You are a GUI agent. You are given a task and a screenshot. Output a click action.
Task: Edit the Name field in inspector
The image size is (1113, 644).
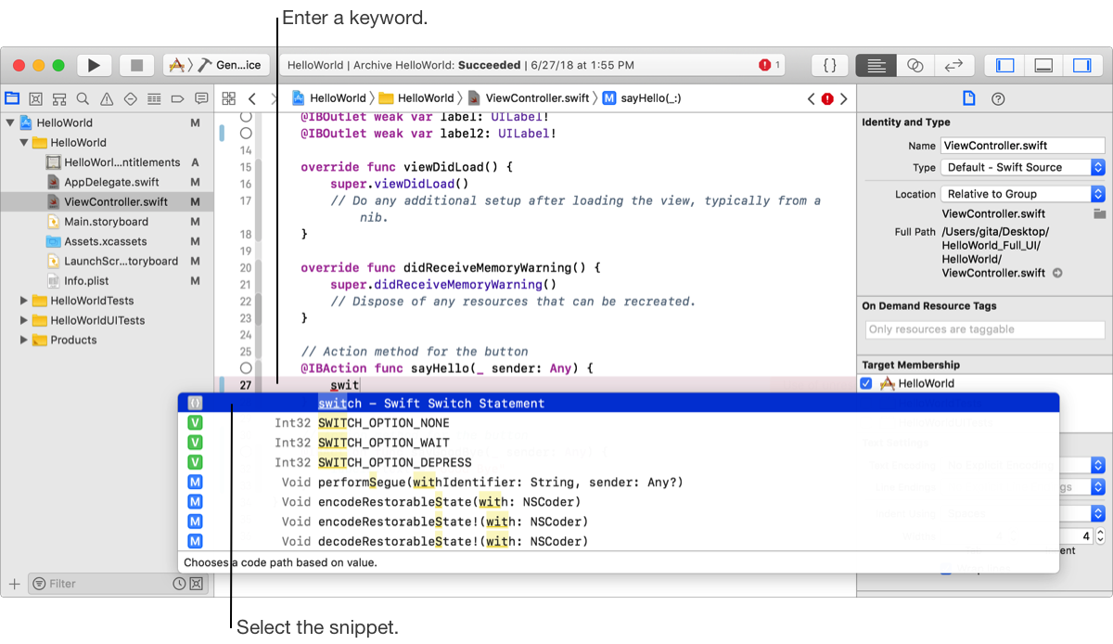tap(1023, 146)
